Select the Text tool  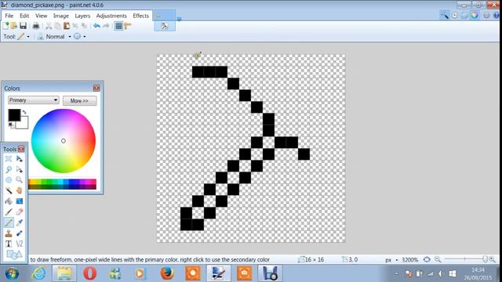click(x=9, y=244)
